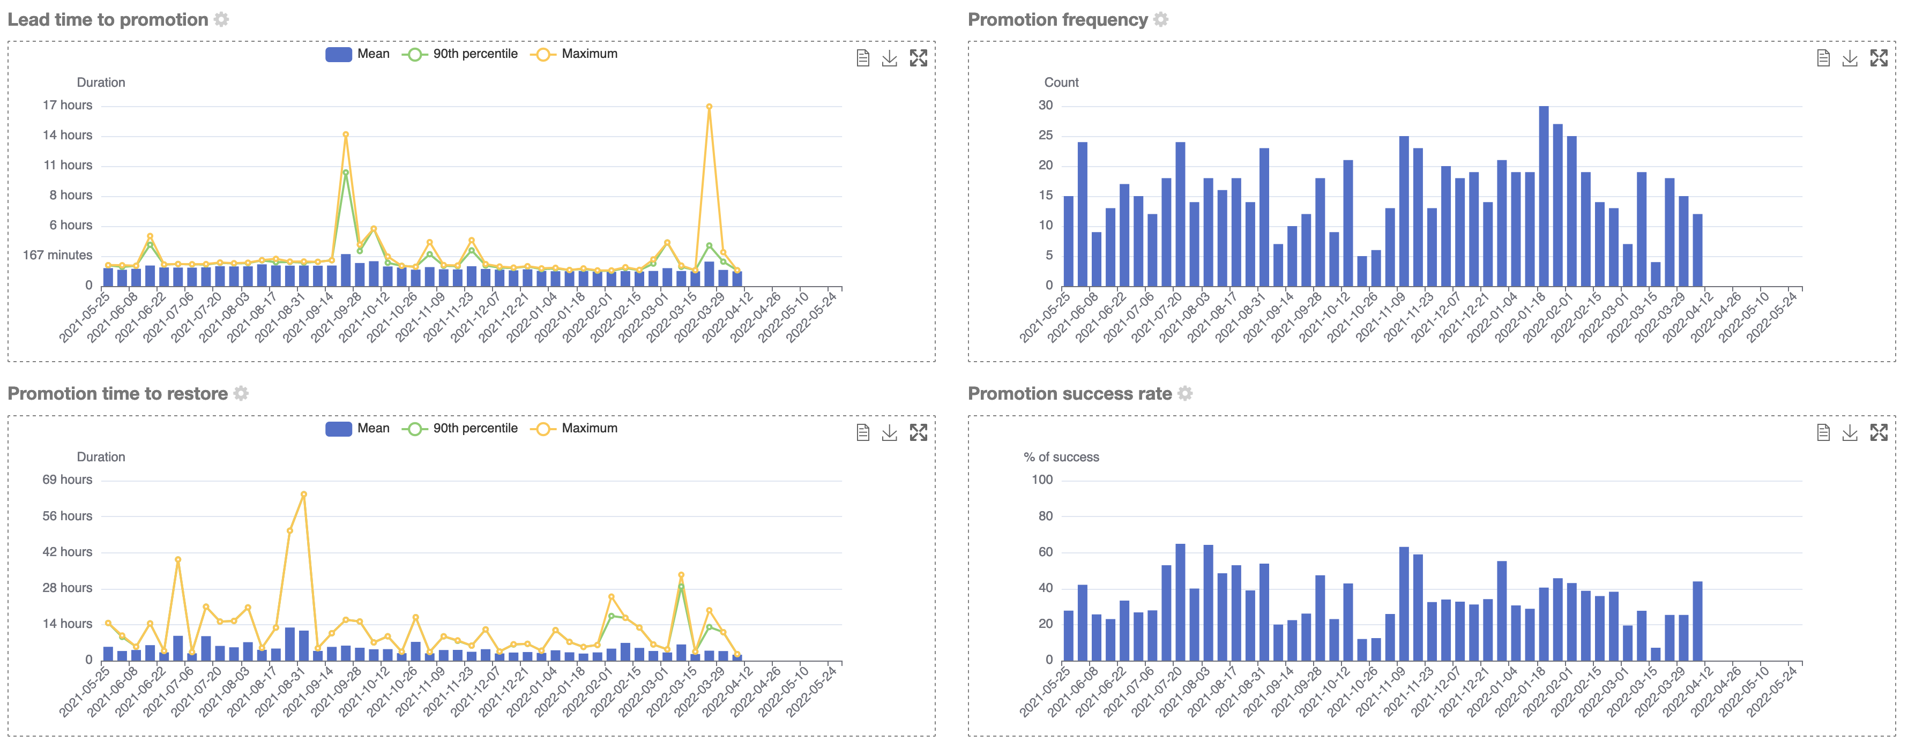Hide 90th percentile series in Lead time chart
The width and height of the screenshot is (1908, 749).
point(460,54)
